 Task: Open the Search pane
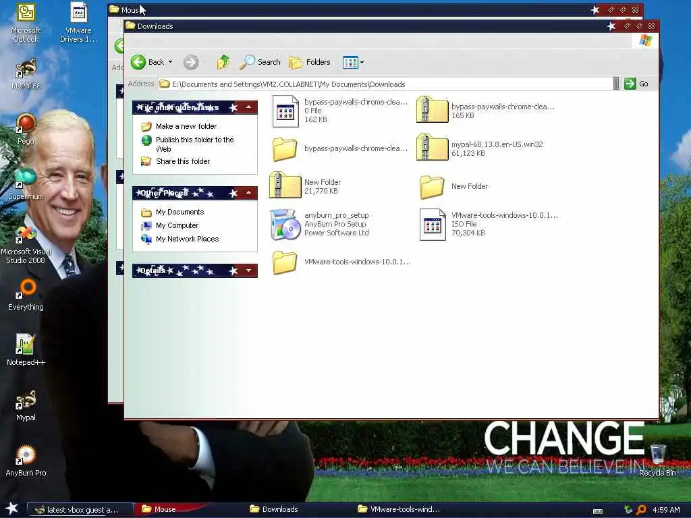tap(260, 62)
